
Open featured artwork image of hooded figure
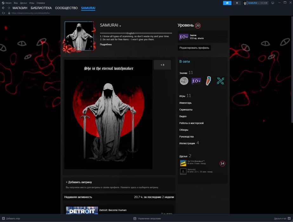[x=108, y=114]
